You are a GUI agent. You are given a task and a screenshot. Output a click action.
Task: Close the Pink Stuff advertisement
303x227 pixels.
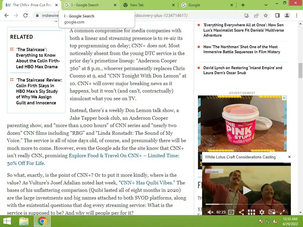tap(284, 98)
